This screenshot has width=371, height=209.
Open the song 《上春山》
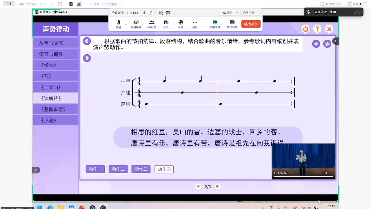pos(55,87)
